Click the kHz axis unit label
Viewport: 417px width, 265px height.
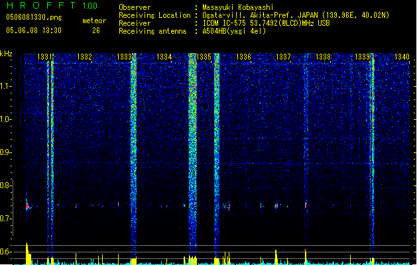6,54
